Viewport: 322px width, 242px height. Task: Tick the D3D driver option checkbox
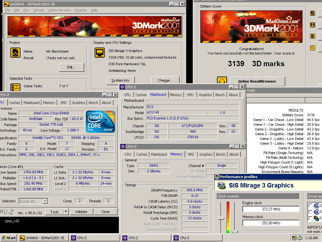(x=310, y=218)
